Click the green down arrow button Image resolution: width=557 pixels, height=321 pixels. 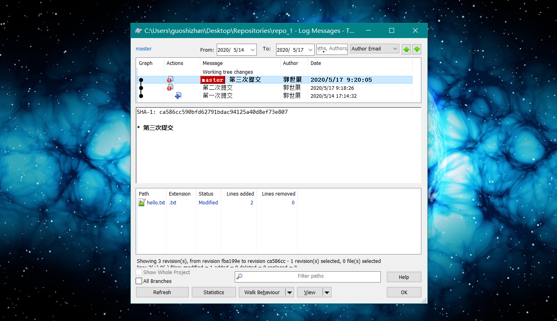pos(417,49)
